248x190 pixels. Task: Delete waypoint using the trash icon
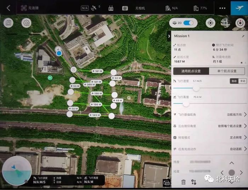183,182
